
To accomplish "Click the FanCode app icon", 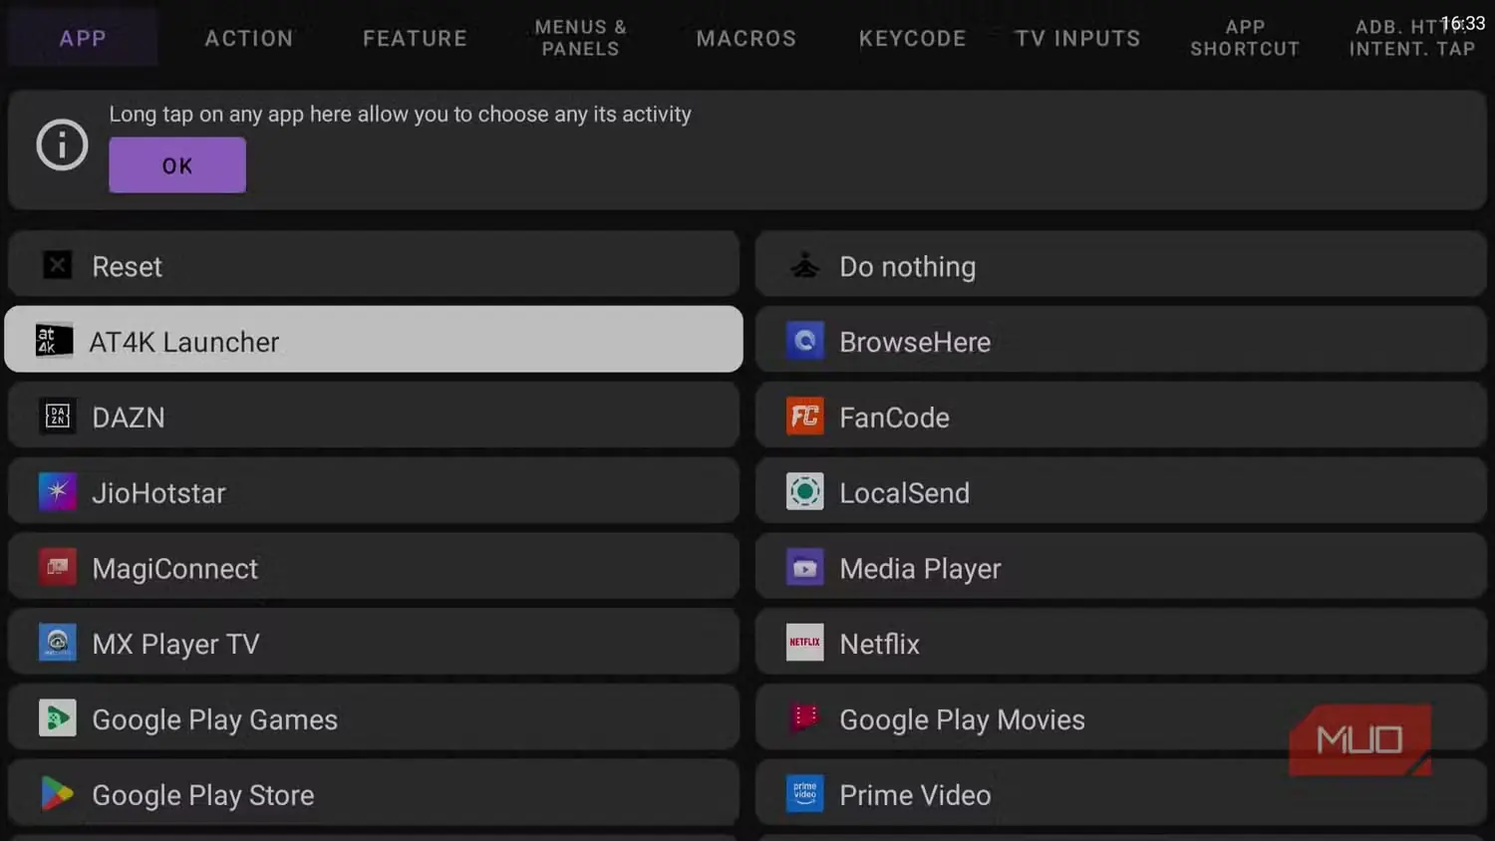I will click(x=804, y=417).
